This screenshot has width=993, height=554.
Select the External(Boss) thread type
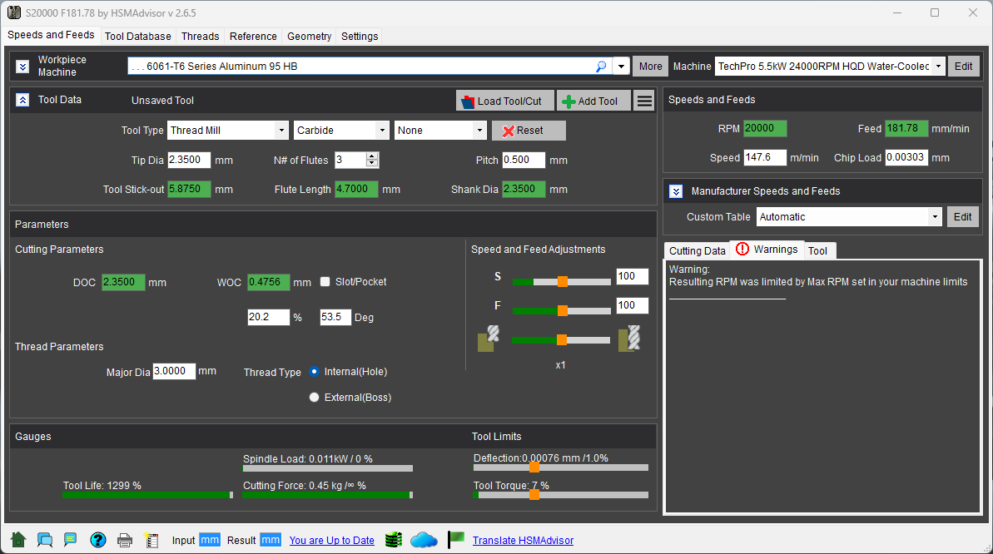[x=314, y=398]
